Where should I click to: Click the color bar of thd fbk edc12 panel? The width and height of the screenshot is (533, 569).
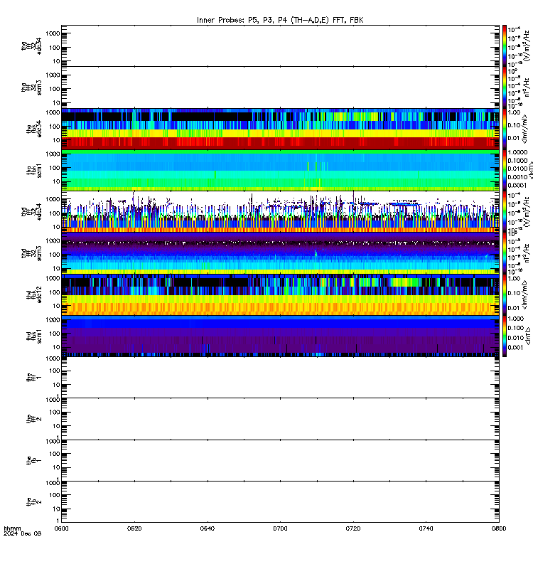[x=505, y=294]
